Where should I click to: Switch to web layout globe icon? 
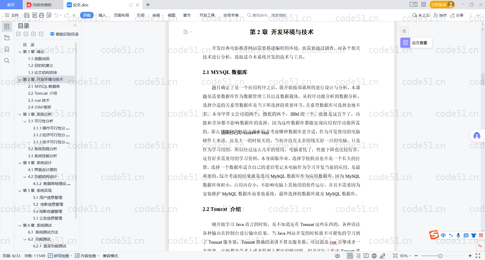pos(374,256)
